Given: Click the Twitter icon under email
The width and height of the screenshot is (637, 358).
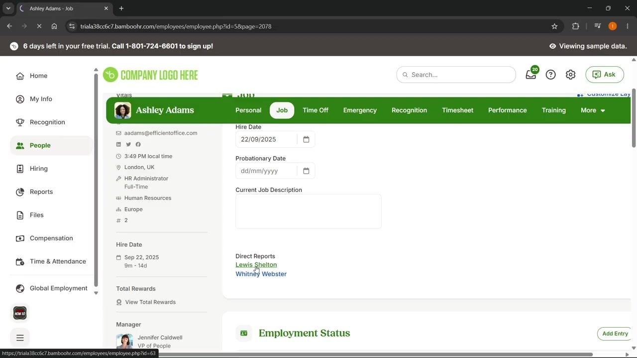Looking at the screenshot, I should 128,144.
